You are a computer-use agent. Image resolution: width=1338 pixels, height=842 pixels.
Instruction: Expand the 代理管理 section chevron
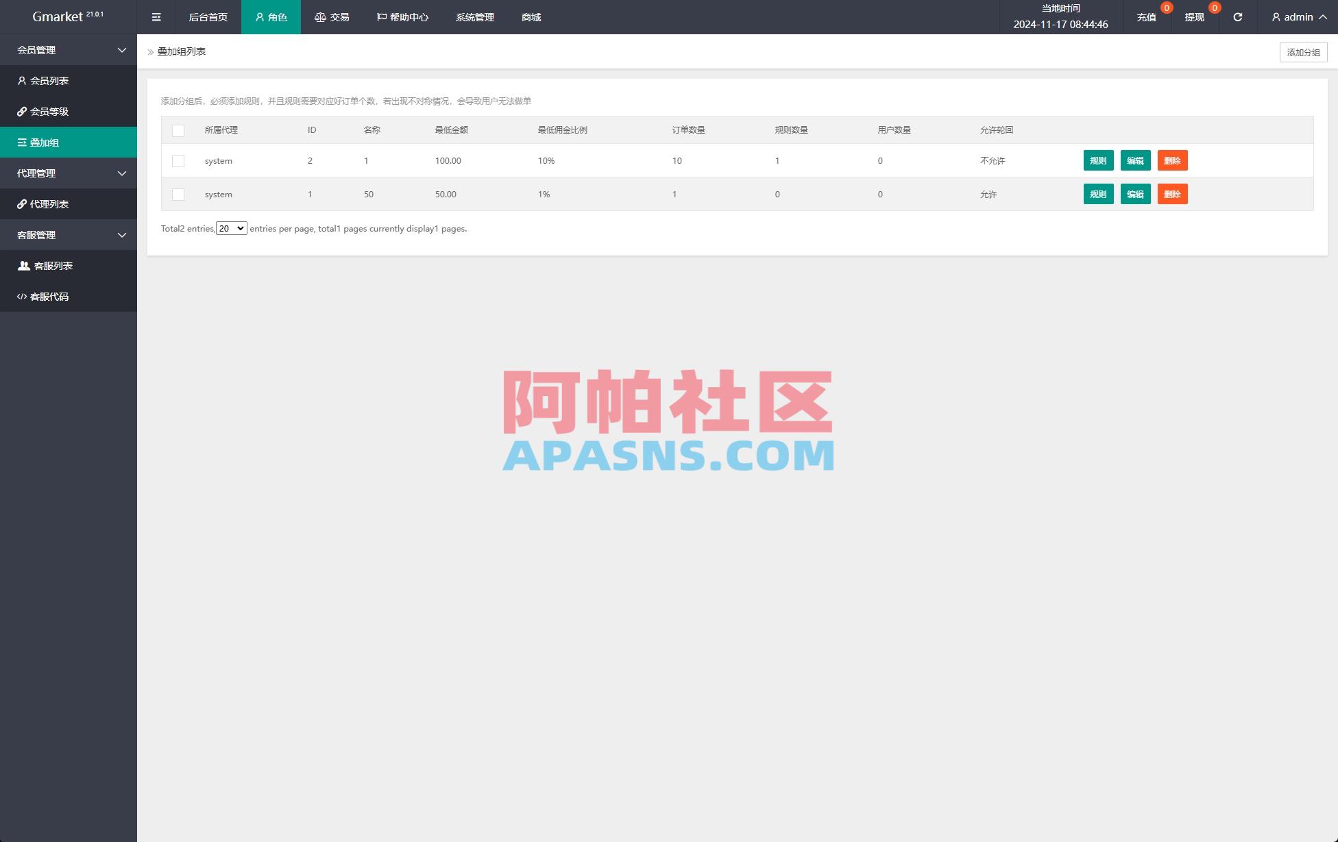coord(121,173)
